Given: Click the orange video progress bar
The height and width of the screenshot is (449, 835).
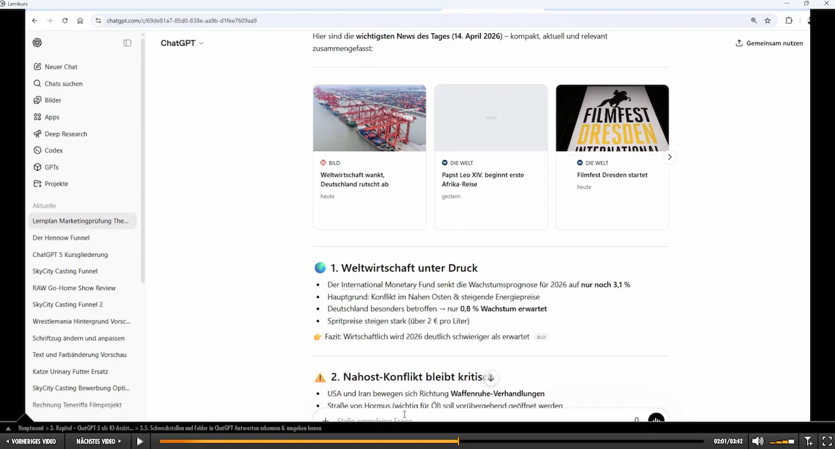Looking at the screenshot, I should pyautogui.click(x=431, y=441).
